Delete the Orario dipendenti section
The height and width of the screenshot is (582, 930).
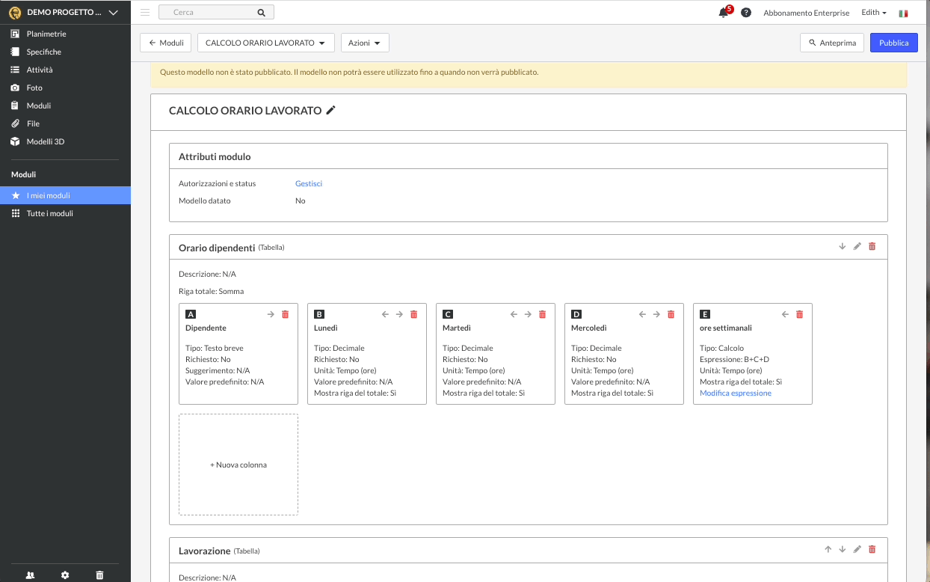click(x=872, y=246)
